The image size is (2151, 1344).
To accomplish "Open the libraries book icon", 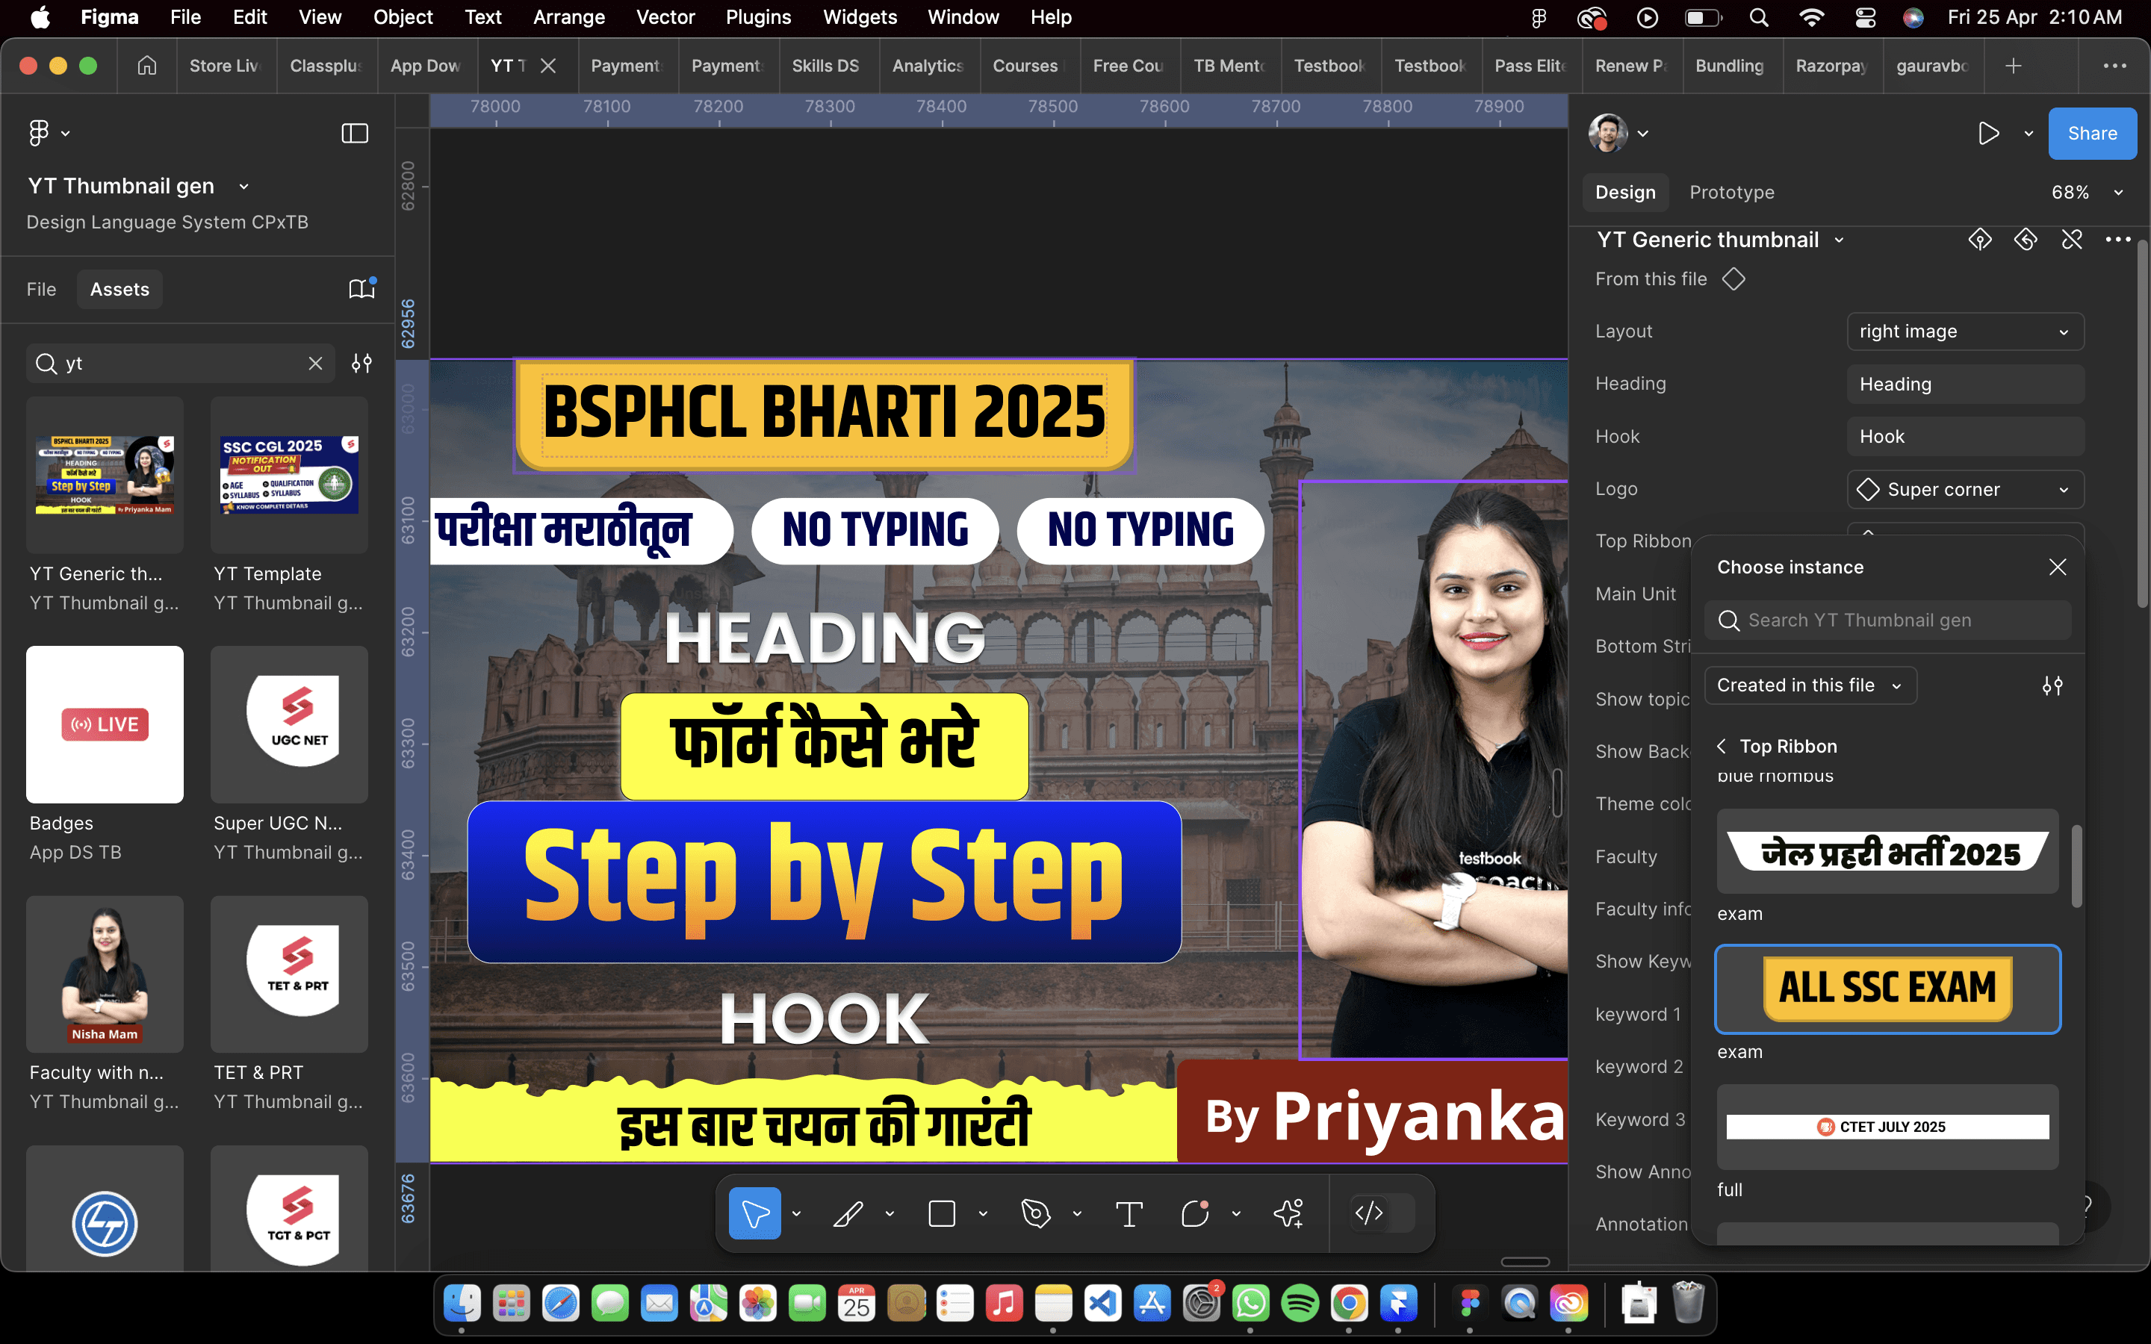I will coord(361,289).
